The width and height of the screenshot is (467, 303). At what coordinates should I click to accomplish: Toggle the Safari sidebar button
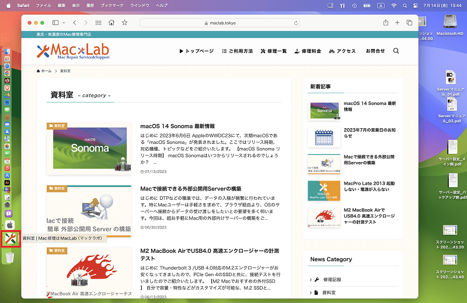[55, 23]
